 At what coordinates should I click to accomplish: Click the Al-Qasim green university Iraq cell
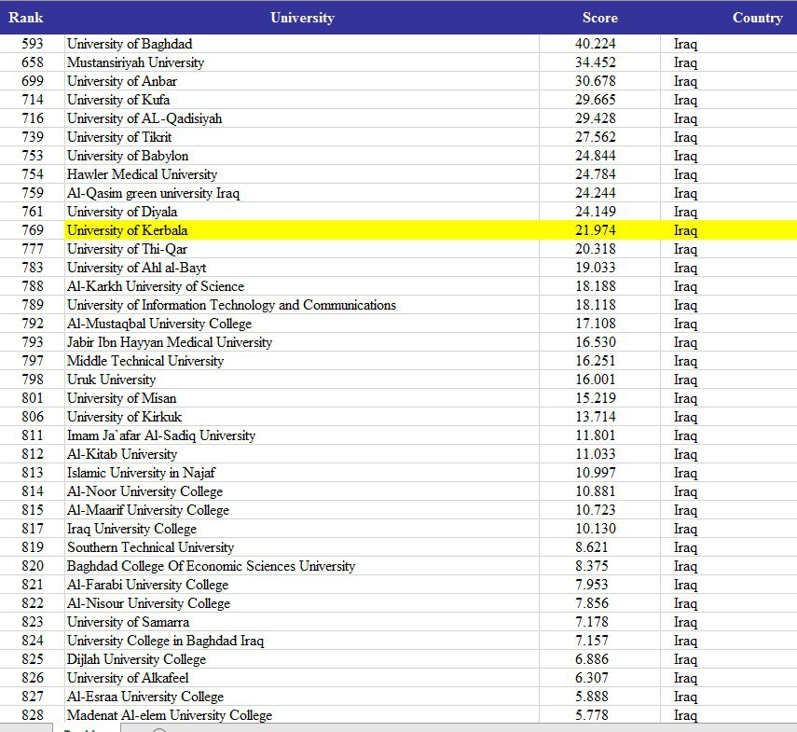302,193
